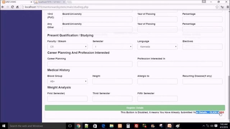Click 'Present Qualification / Studying' heading
230x129 pixels.
70,35
